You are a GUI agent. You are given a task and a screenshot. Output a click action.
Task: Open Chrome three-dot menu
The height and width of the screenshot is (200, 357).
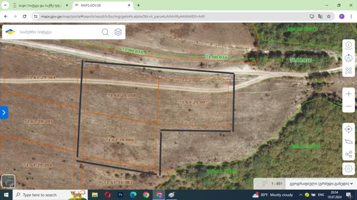click(351, 16)
